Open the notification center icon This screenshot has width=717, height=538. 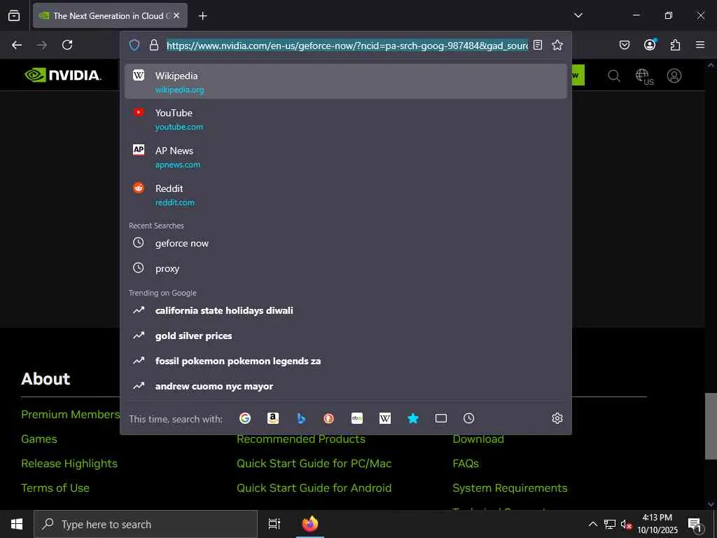pyautogui.click(x=694, y=524)
